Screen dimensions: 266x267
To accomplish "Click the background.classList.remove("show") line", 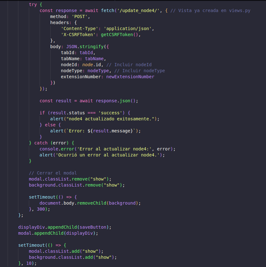I will tap(77, 185).
